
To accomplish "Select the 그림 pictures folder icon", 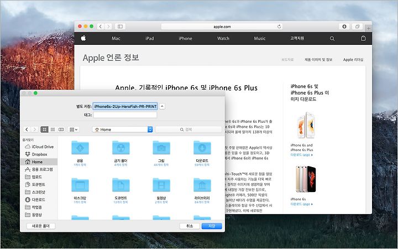I will [x=161, y=148].
